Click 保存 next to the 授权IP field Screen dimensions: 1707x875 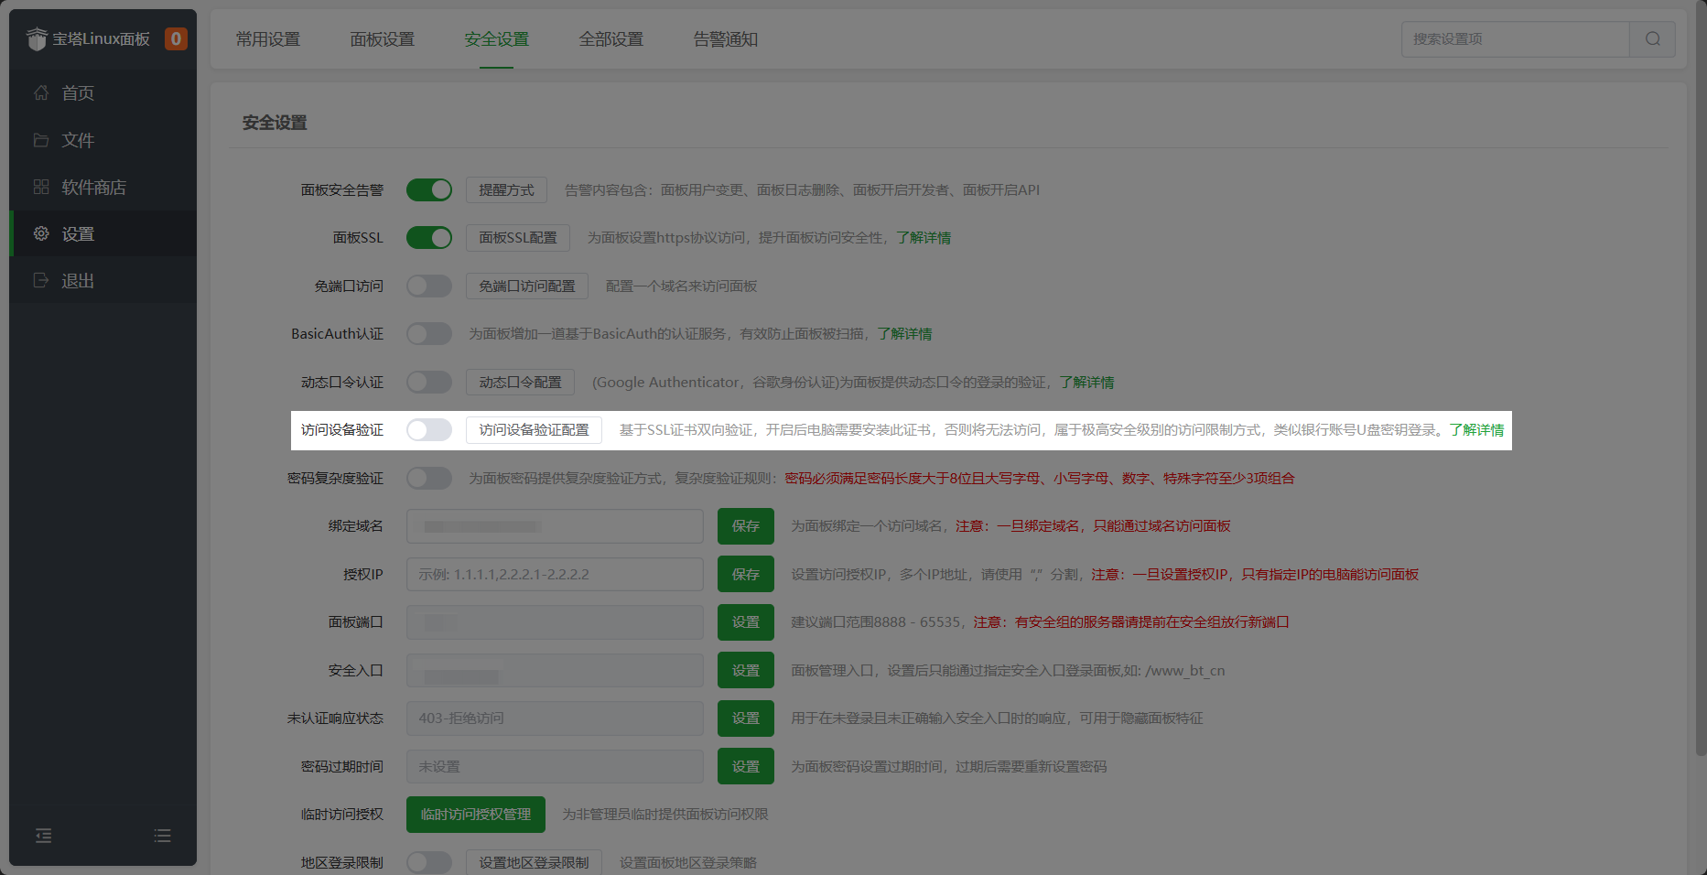[745, 574]
